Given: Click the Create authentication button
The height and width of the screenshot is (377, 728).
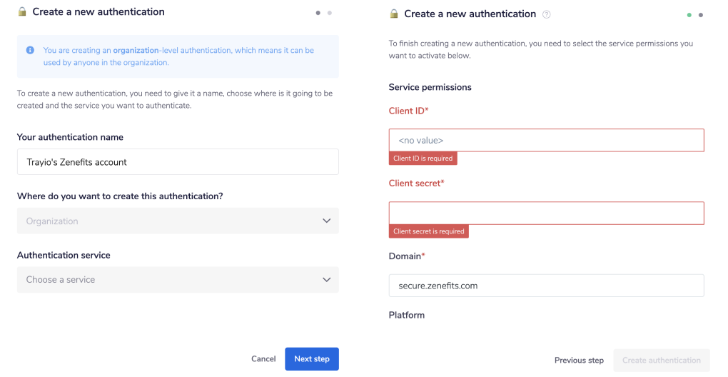Looking at the screenshot, I should 662,361.
